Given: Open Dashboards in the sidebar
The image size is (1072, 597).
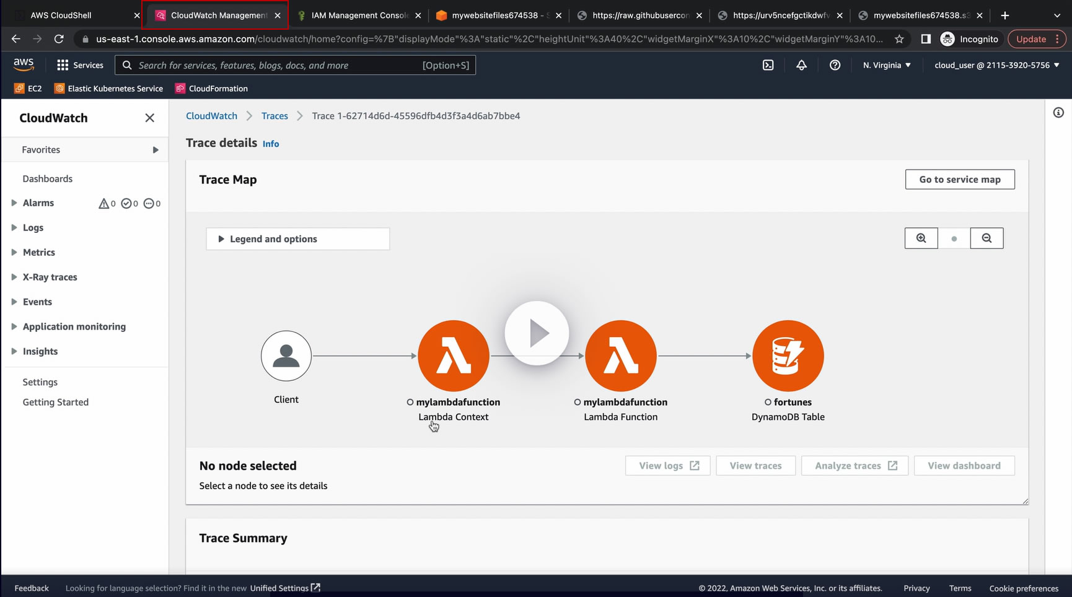Looking at the screenshot, I should [x=48, y=179].
